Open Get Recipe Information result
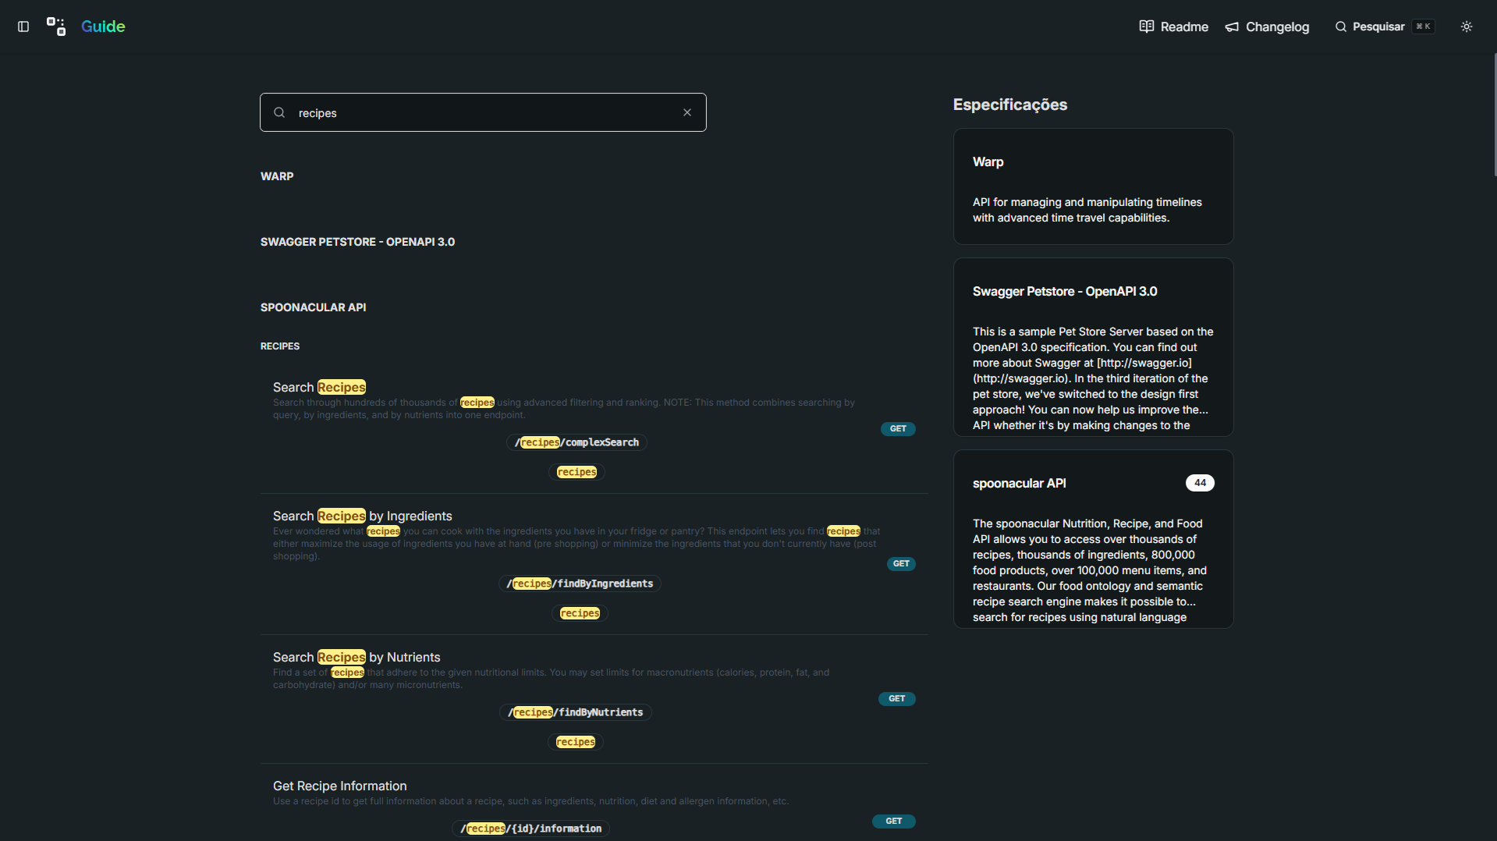The image size is (1497, 841). pos(340,786)
